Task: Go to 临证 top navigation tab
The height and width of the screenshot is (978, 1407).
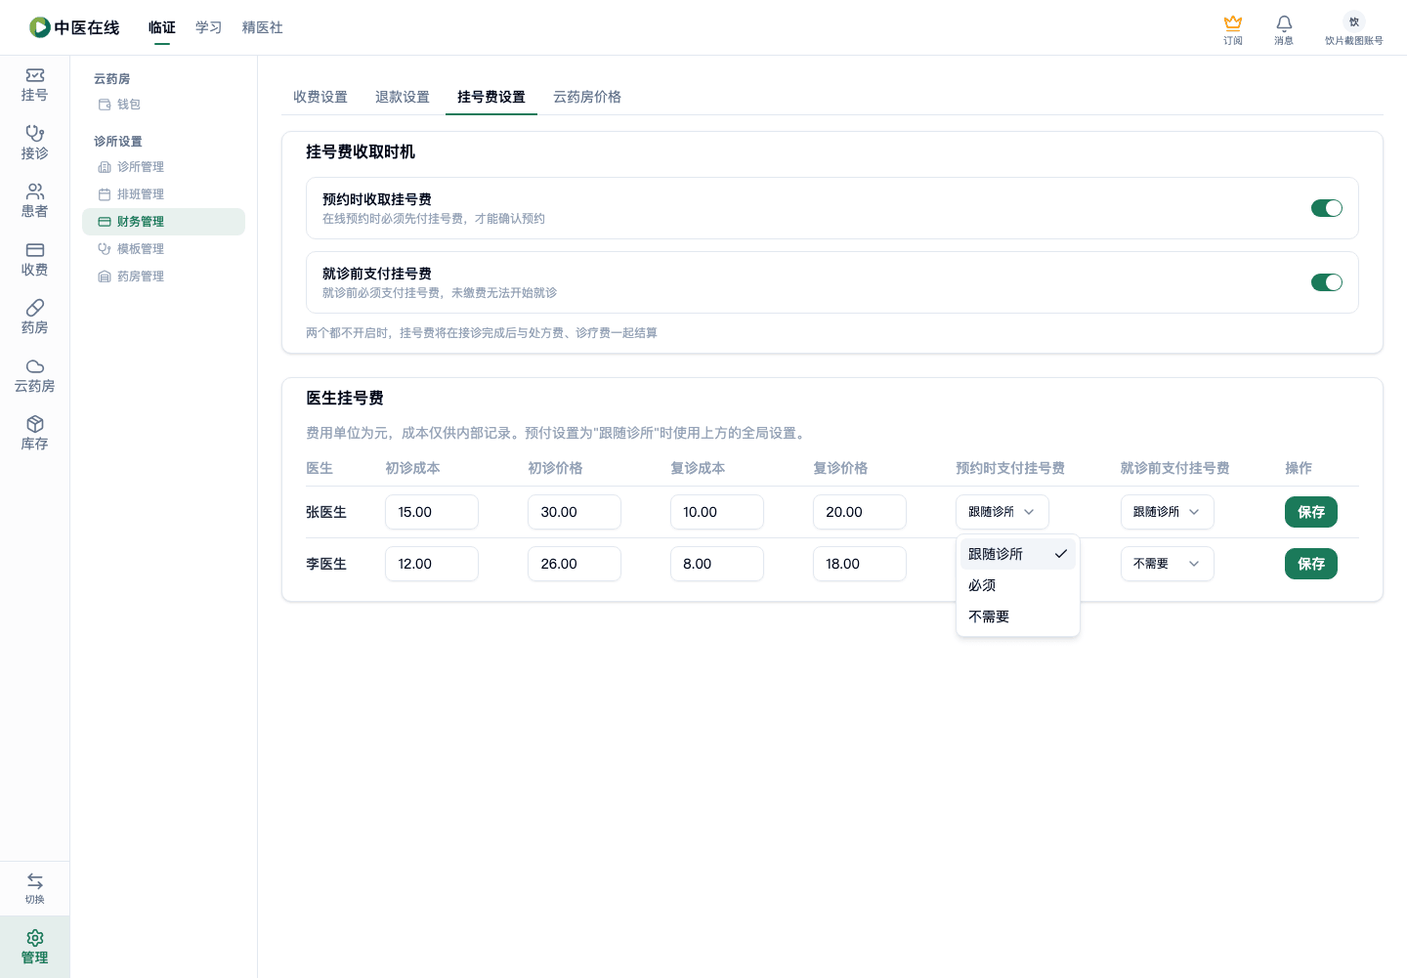Action: click(x=162, y=27)
